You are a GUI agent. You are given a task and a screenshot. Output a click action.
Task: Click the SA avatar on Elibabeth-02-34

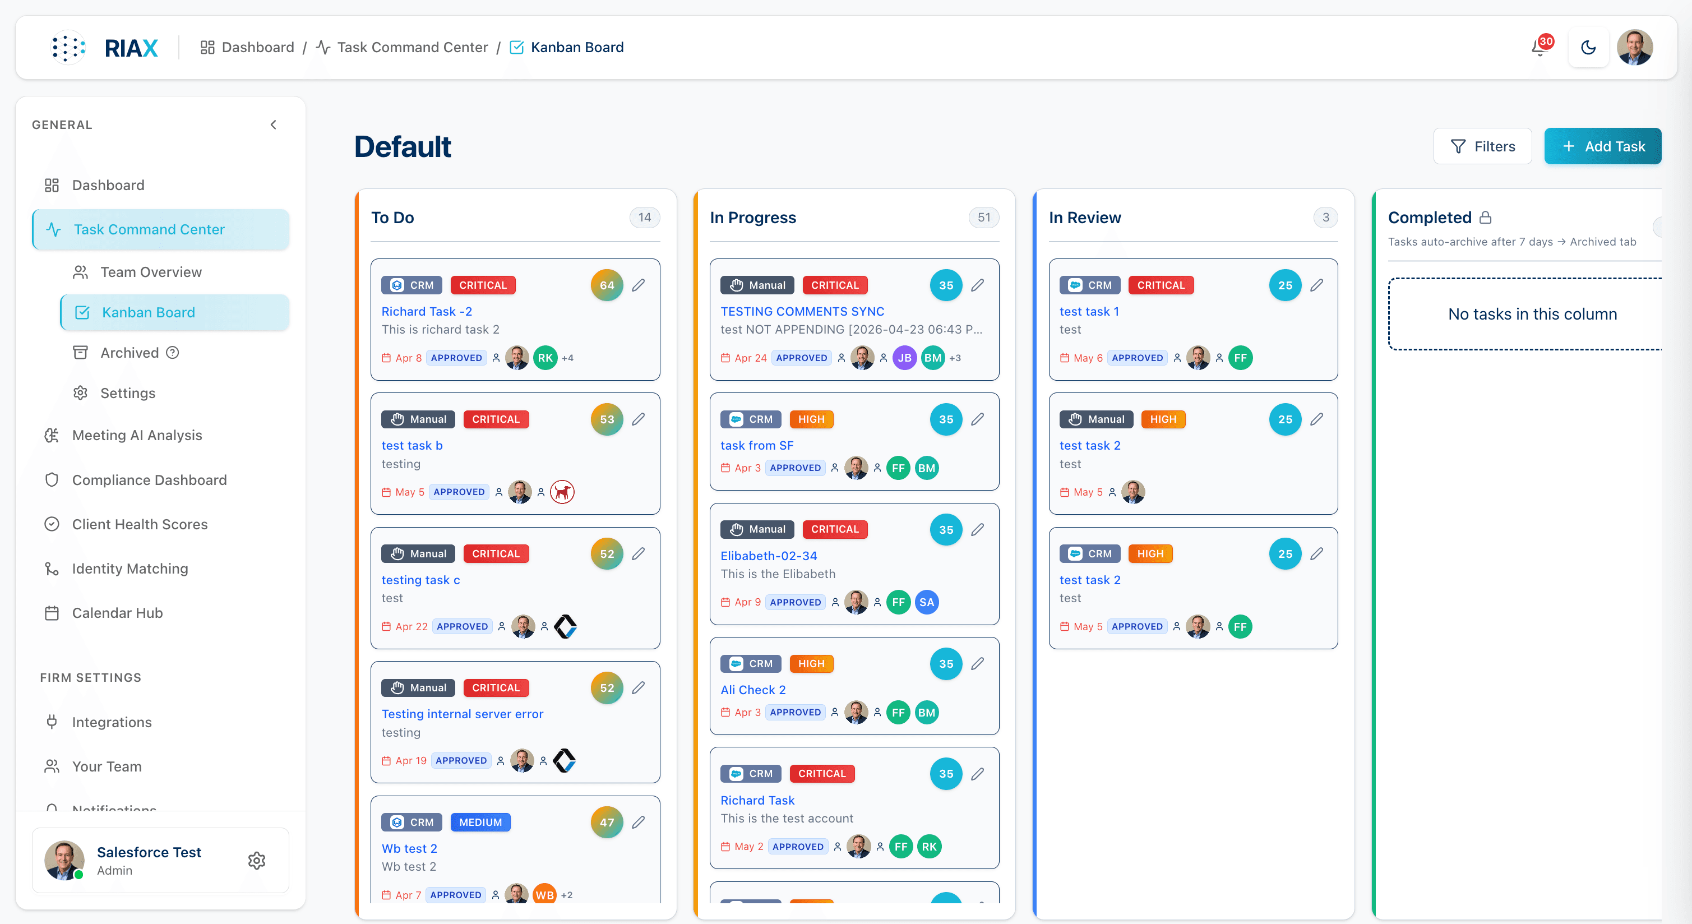click(926, 602)
